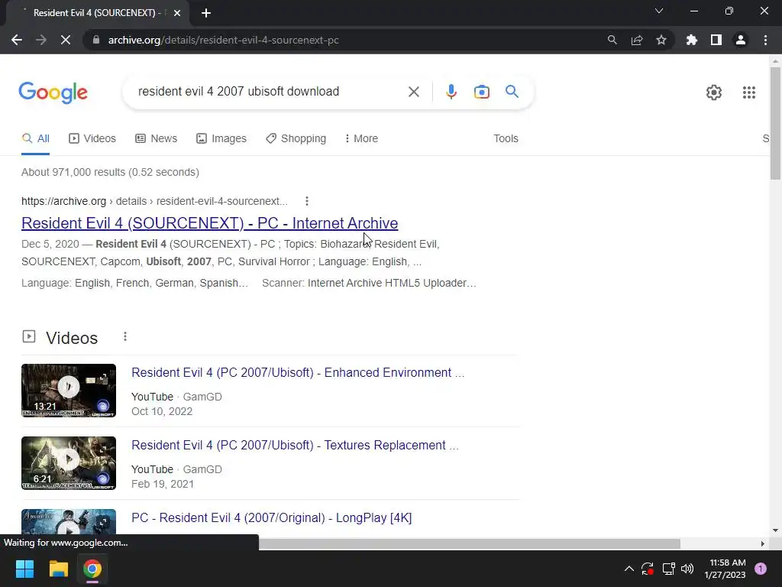The width and height of the screenshot is (782, 587).
Task: Switch to the Videos results tab
Action: coord(92,138)
